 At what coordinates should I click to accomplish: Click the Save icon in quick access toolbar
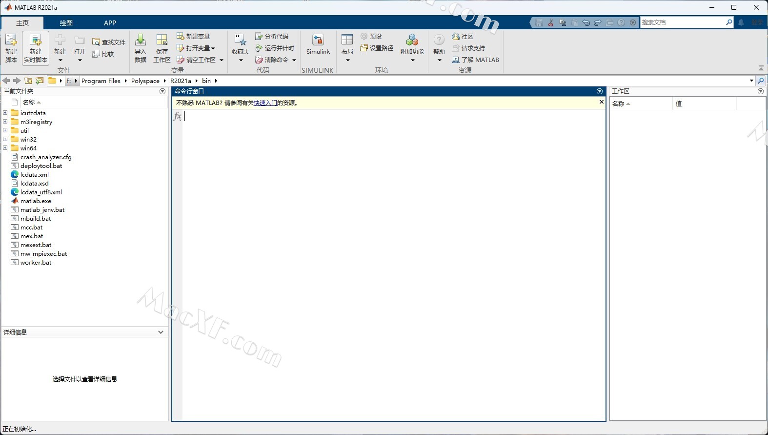pyautogui.click(x=539, y=23)
